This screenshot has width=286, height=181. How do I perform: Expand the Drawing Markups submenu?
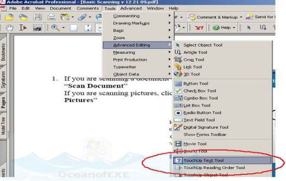pyautogui.click(x=138, y=23)
